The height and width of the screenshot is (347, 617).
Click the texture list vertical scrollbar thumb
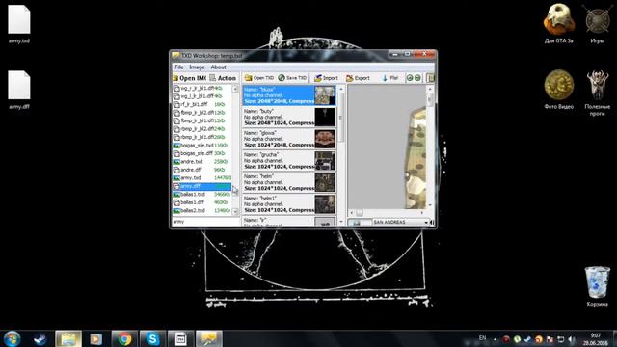(340, 118)
